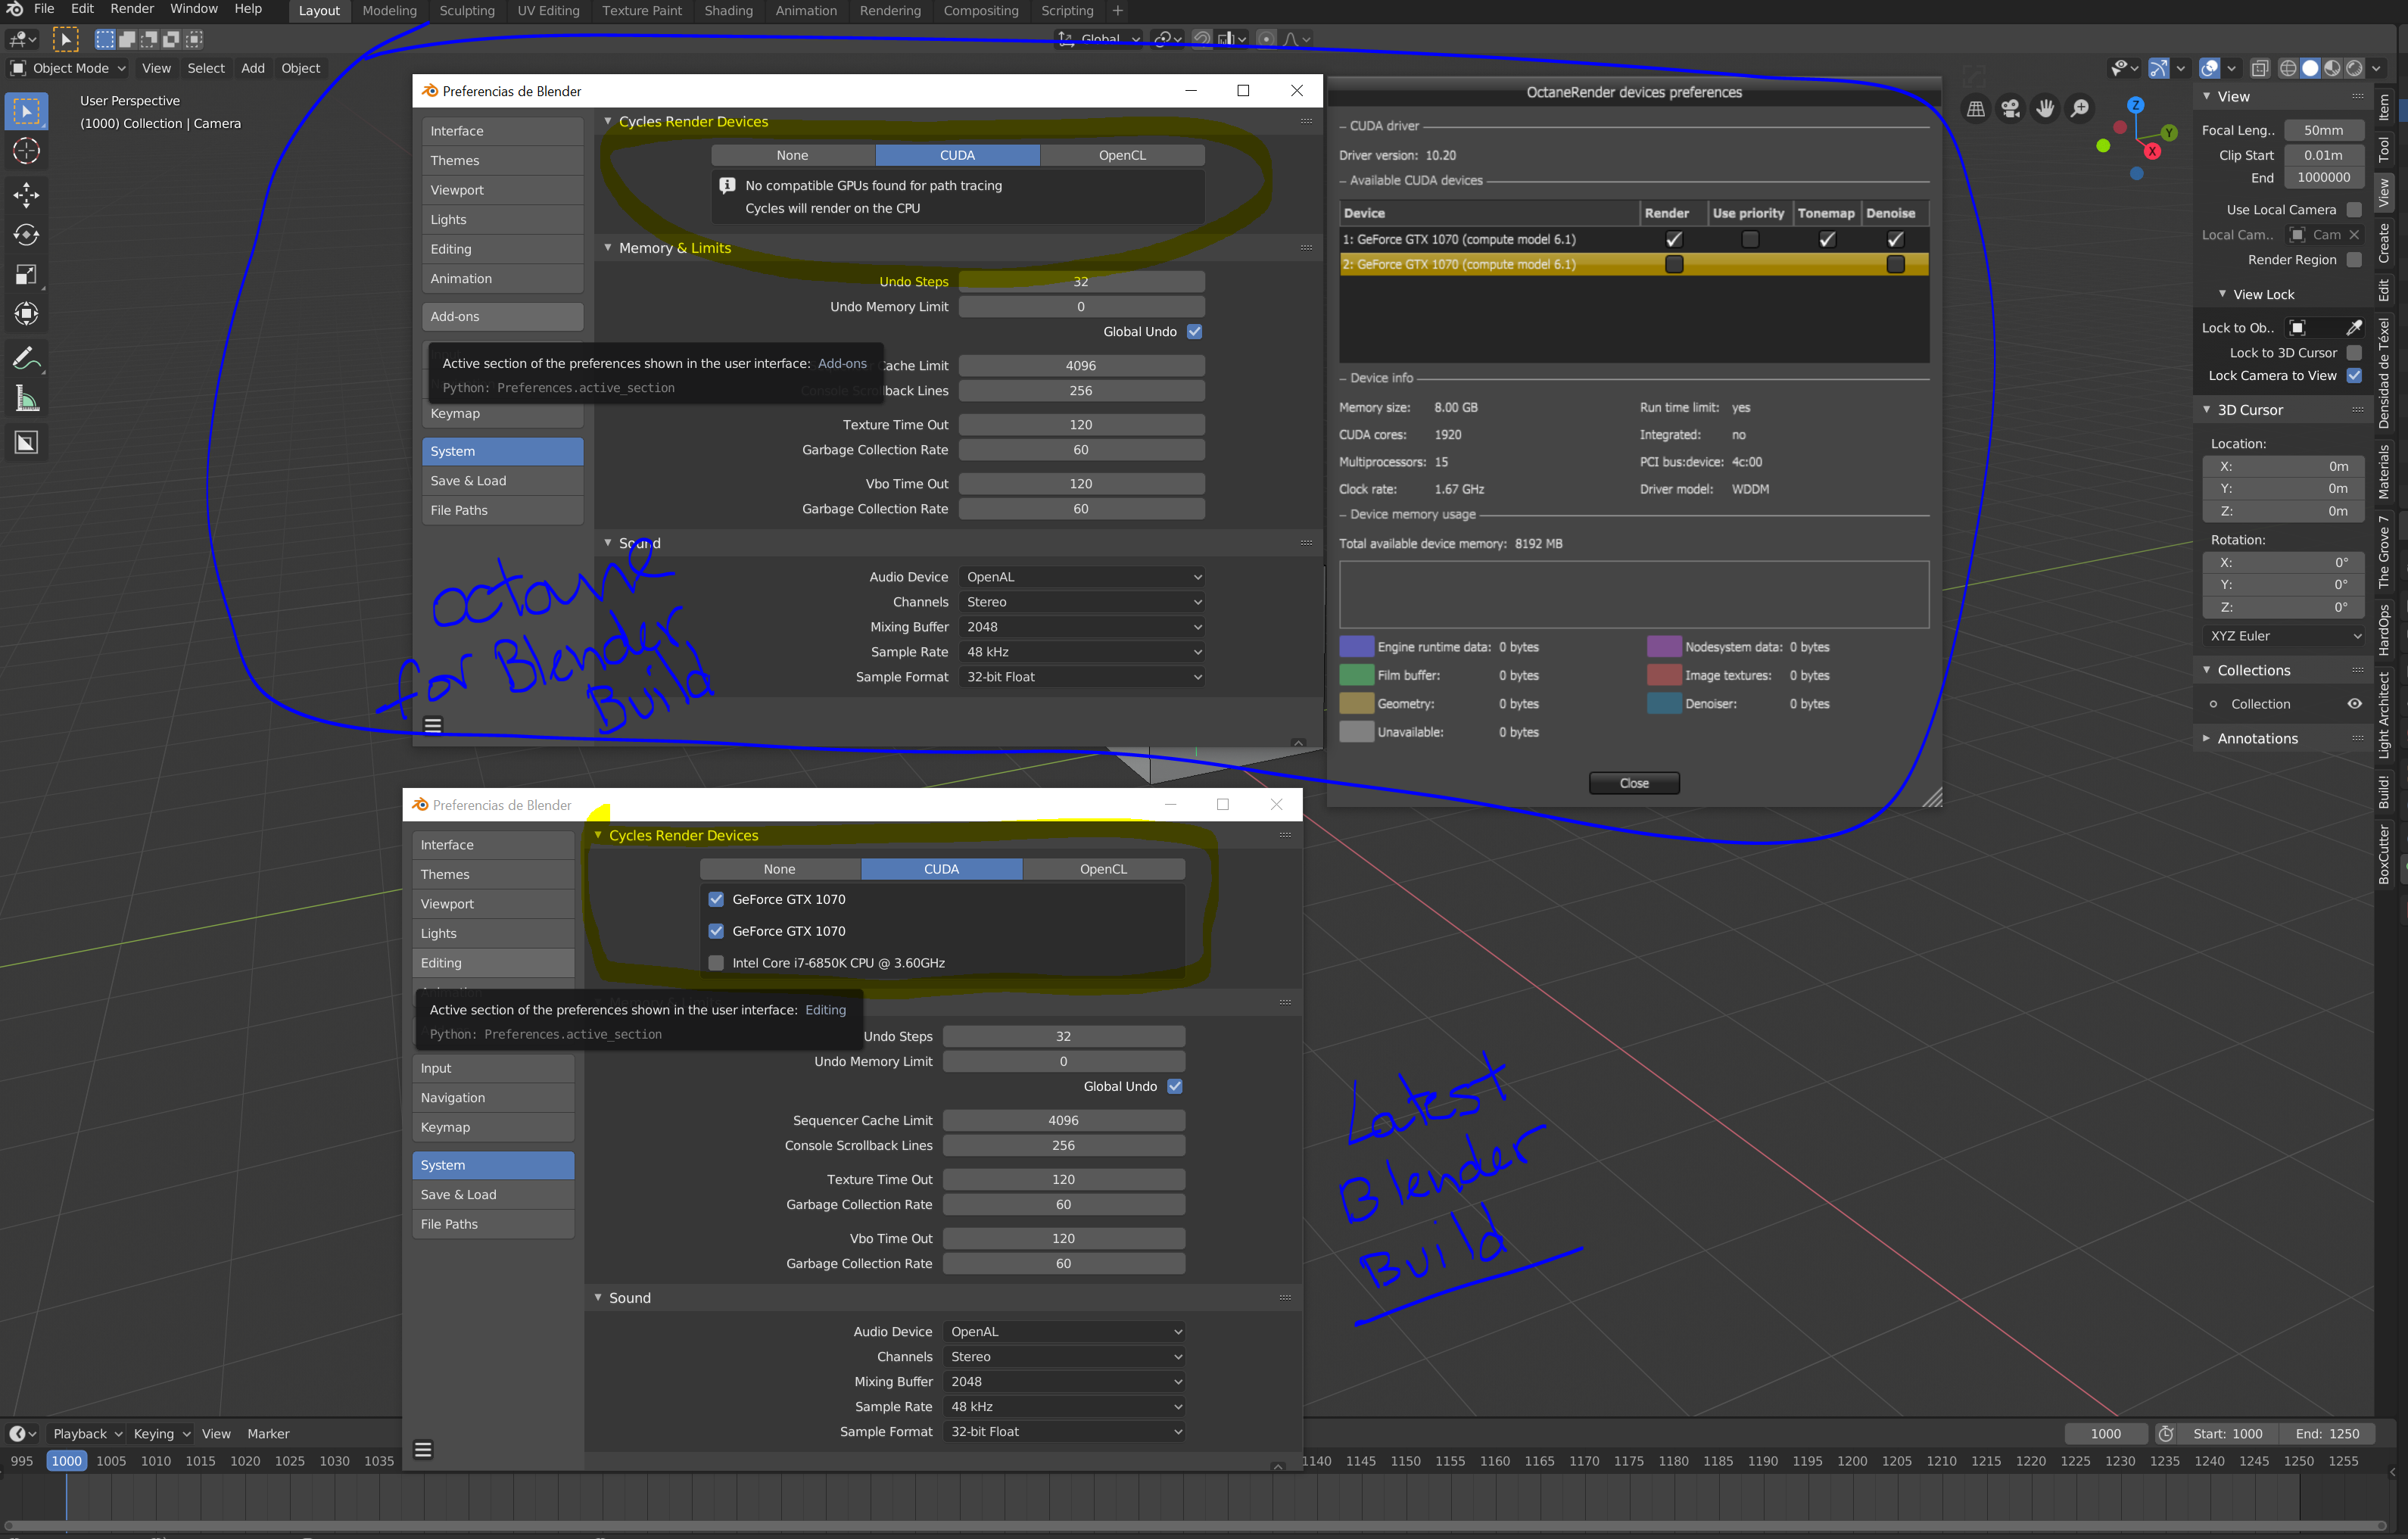Click the zoom magnifier viewport icon
2408x1539 pixels.
pyautogui.click(x=2080, y=108)
